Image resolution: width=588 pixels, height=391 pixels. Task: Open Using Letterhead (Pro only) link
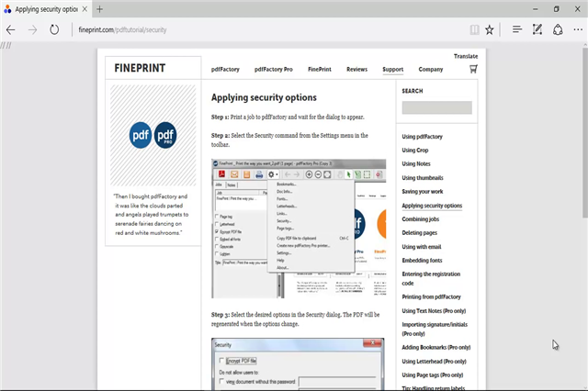(435, 362)
